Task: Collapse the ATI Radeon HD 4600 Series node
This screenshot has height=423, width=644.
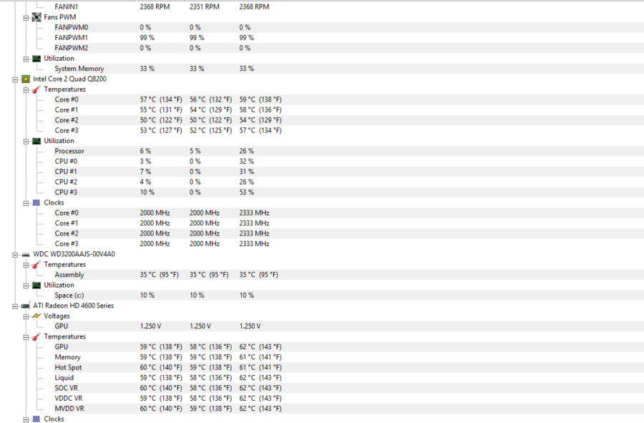Action: tap(15, 306)
